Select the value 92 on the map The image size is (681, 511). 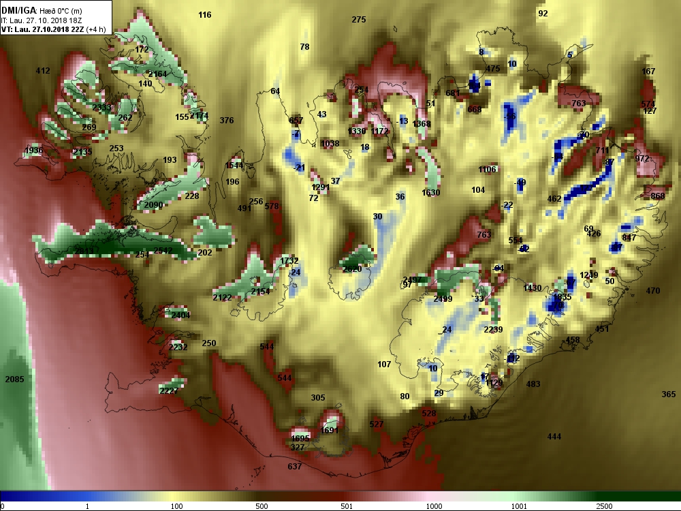(543, 14)
